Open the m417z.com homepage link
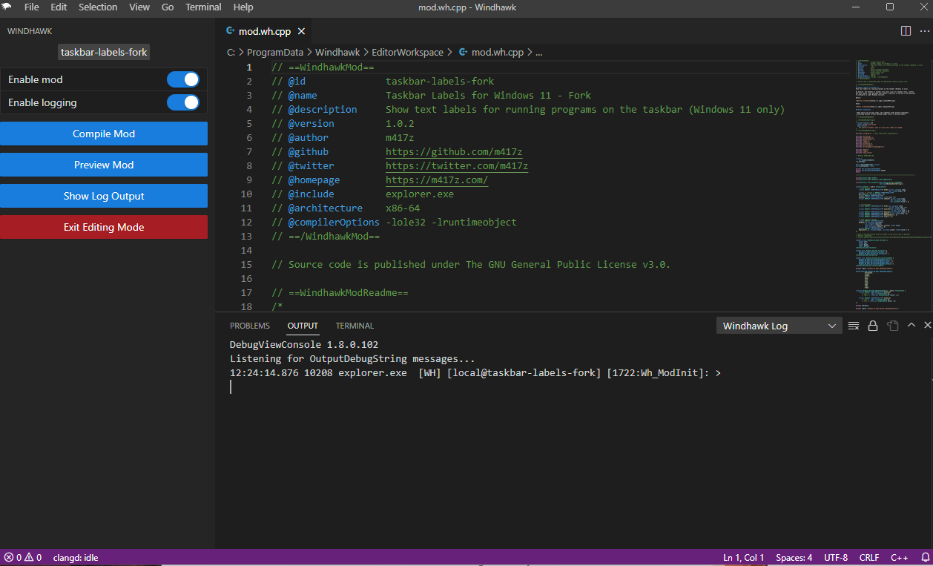Image resolution: width=933 pixels, height=566 pixels. (437, 180)
